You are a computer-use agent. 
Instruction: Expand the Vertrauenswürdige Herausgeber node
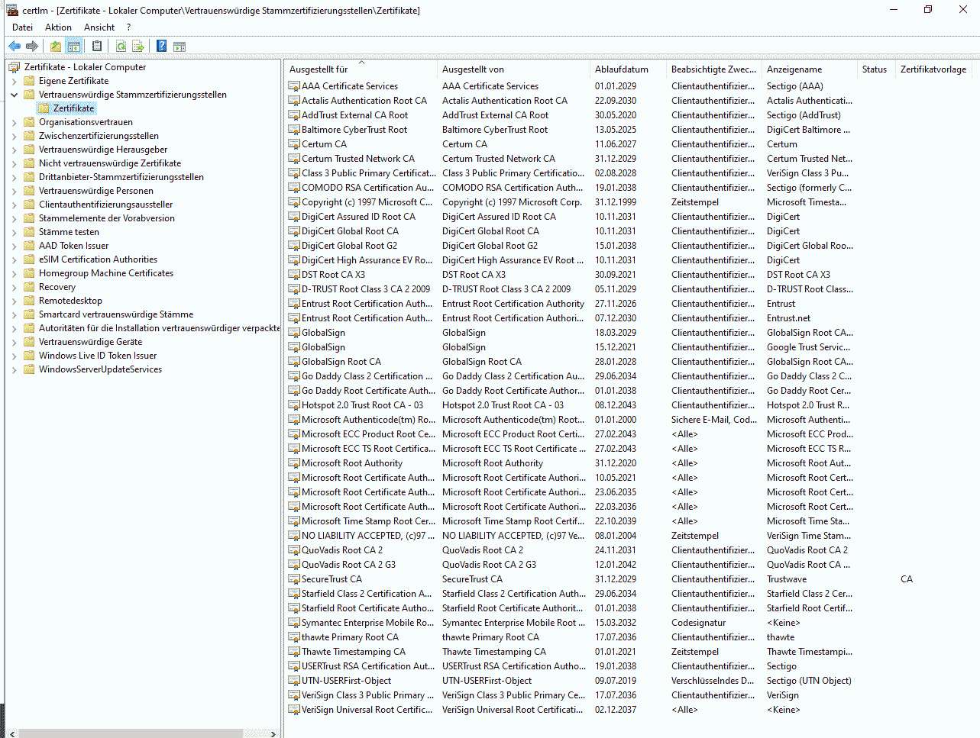pyautogui.click(x=15, y=150)
